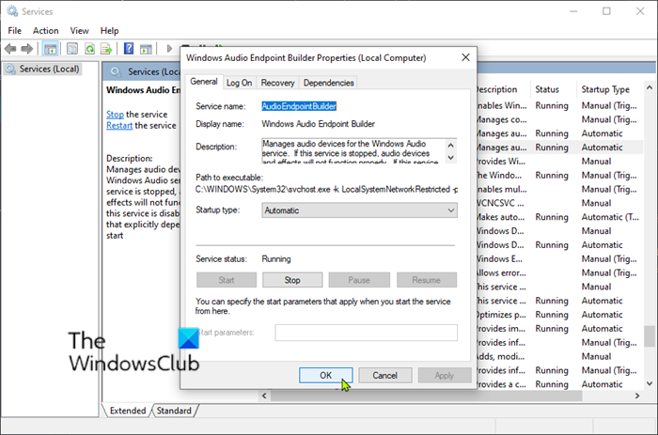
Task: Click OK to confirm the properties
Action: coord(326,376)
